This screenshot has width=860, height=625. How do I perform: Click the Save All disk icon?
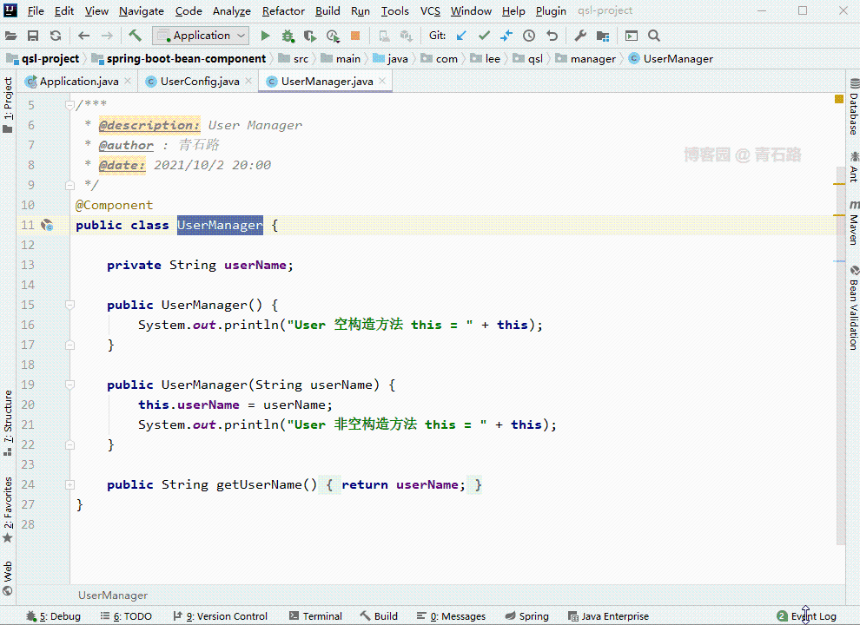[x=33, y=36]
